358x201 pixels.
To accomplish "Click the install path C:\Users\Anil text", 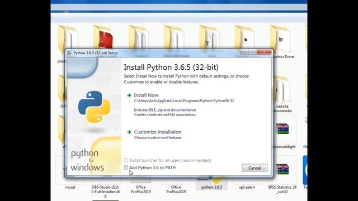I will point(184,100).
